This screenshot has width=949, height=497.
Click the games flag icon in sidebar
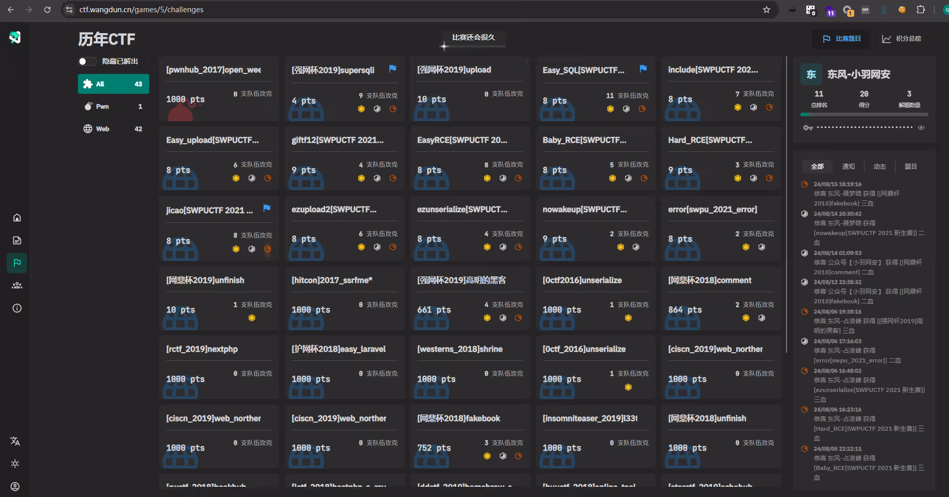click(x=17, y=263)
